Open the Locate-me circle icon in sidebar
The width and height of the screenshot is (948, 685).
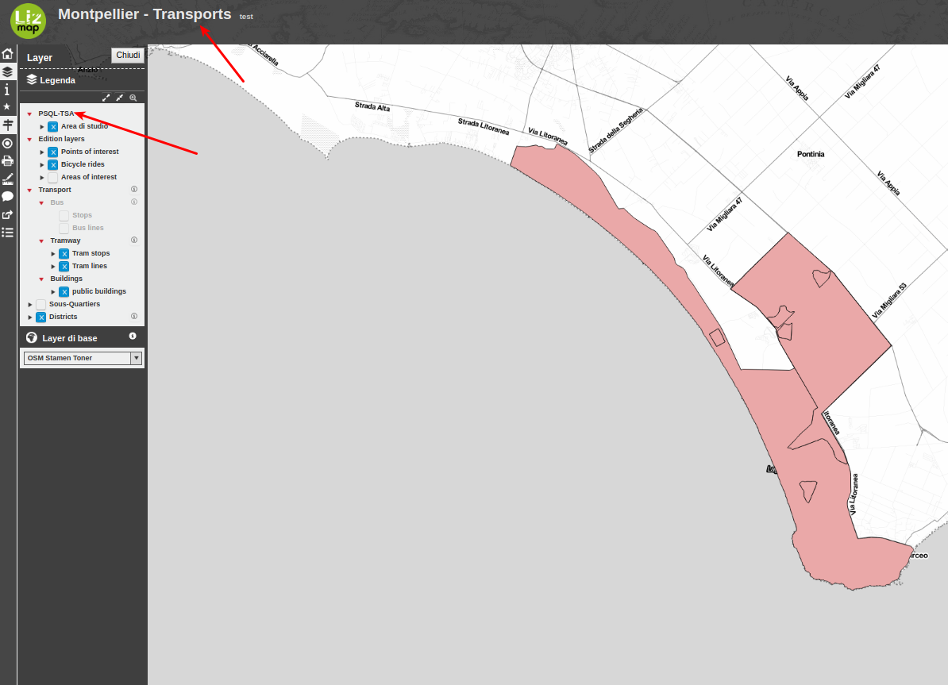(8, 143)
